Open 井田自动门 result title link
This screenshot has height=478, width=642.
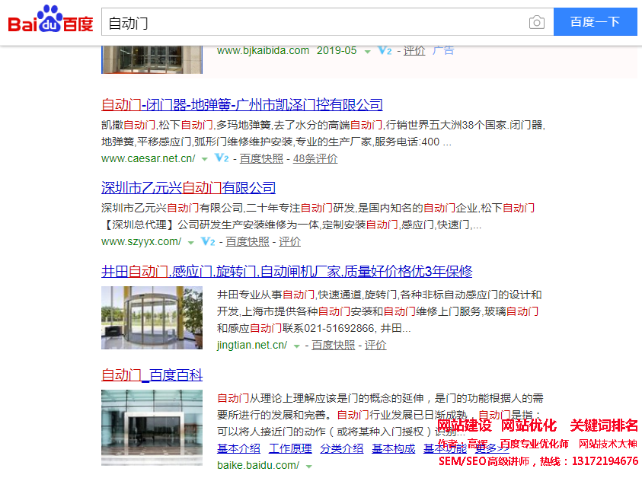pos(286,271)
